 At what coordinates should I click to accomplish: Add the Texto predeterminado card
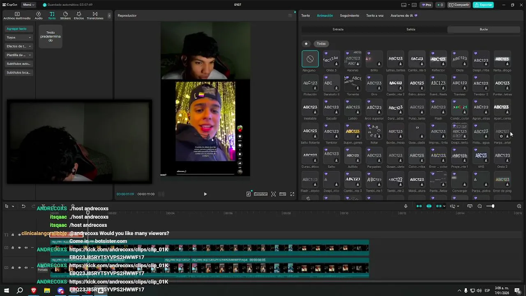[50, 36]
